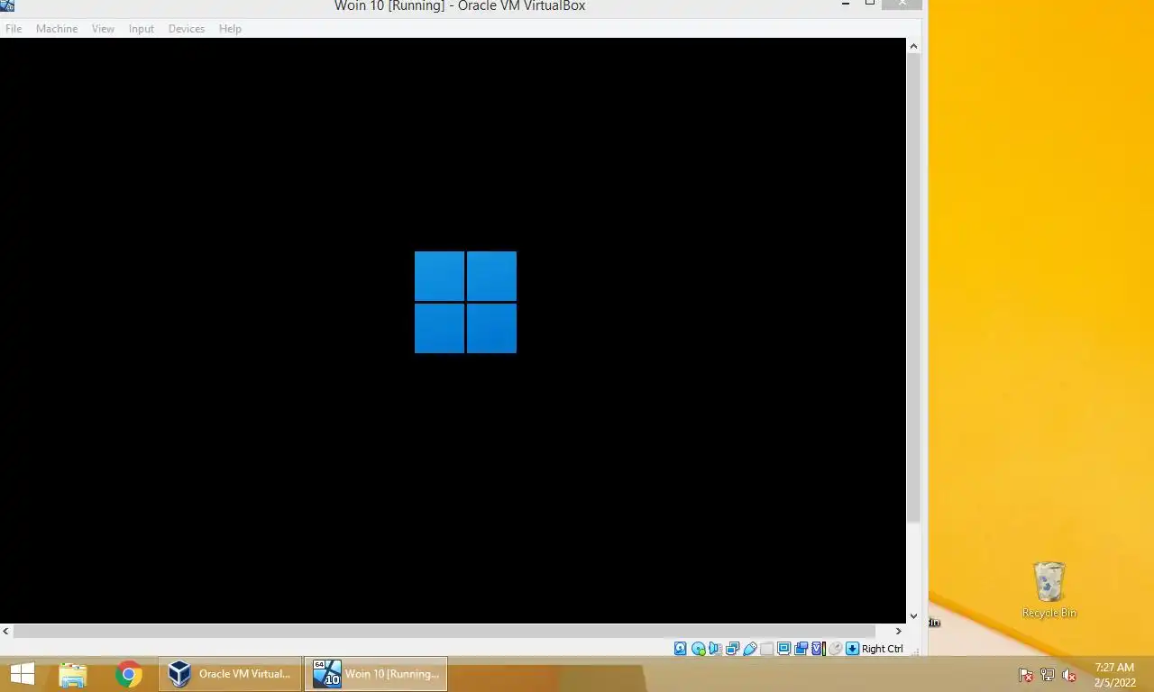1154x692 pixels.
Task: Open the File menu
Action: pos(14,29)
